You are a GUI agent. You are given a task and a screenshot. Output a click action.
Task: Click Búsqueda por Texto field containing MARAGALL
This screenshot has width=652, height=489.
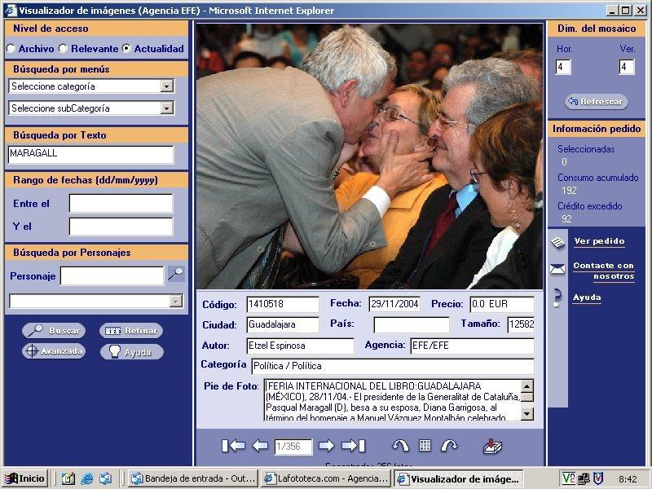click(90, 154)
